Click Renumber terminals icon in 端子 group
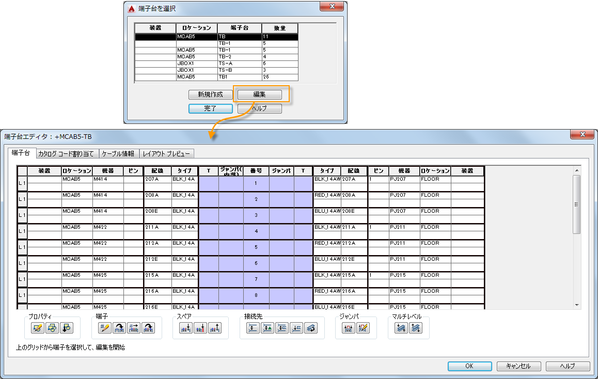The height and width of the screenshot is (379, 598). click(133, 328)
